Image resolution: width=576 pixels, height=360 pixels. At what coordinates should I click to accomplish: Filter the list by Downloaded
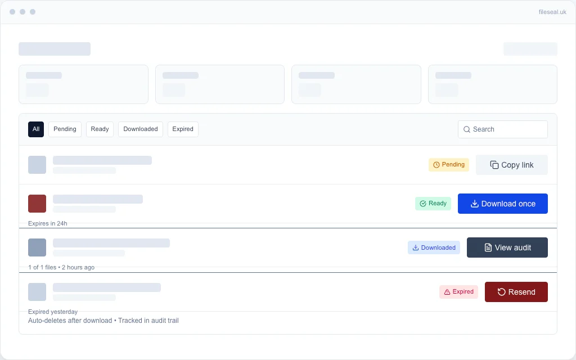[141, 129]
